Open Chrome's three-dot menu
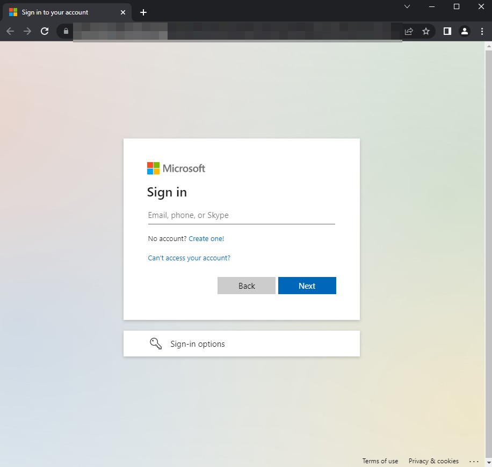The image size is (492, 467). (482, 31)
